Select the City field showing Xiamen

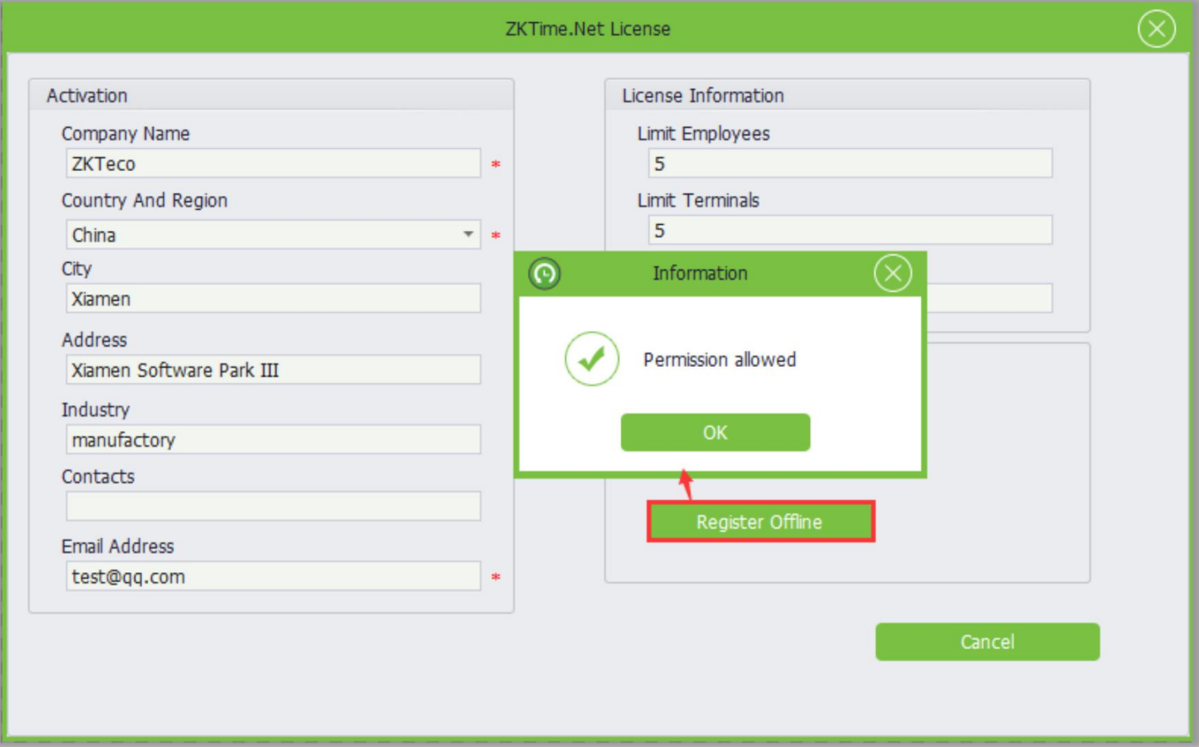(274, 299)
